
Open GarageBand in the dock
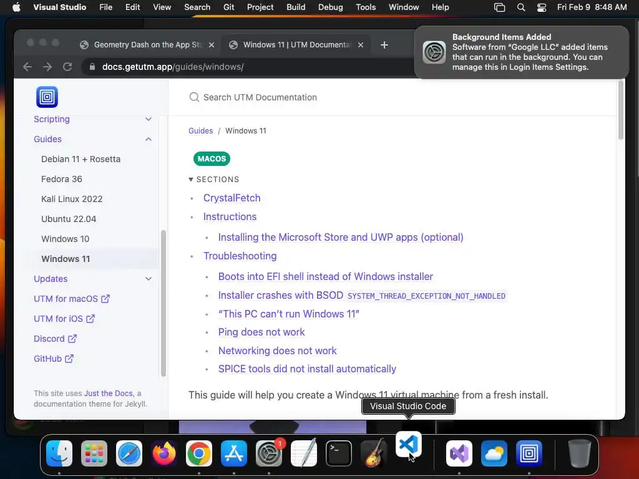tap(373, 453)
